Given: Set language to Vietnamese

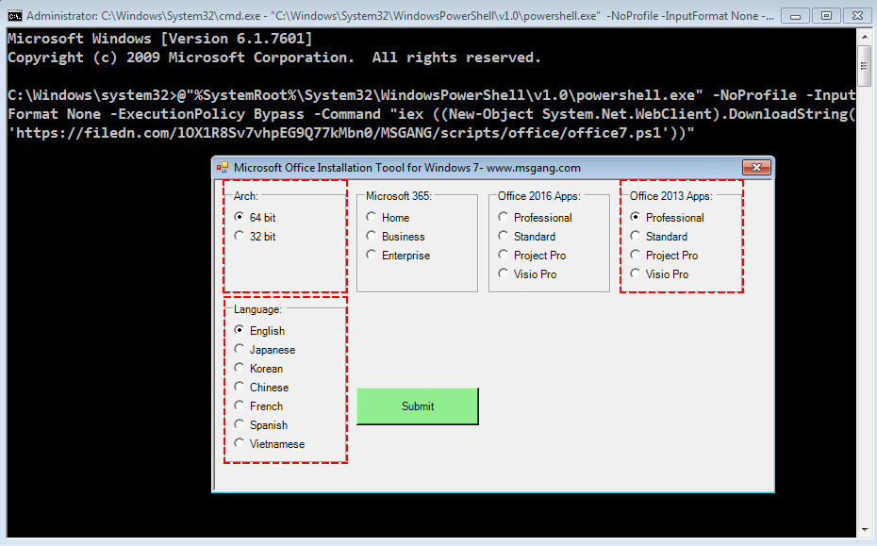Looking at the screenshot, I should tap(269, 443).
